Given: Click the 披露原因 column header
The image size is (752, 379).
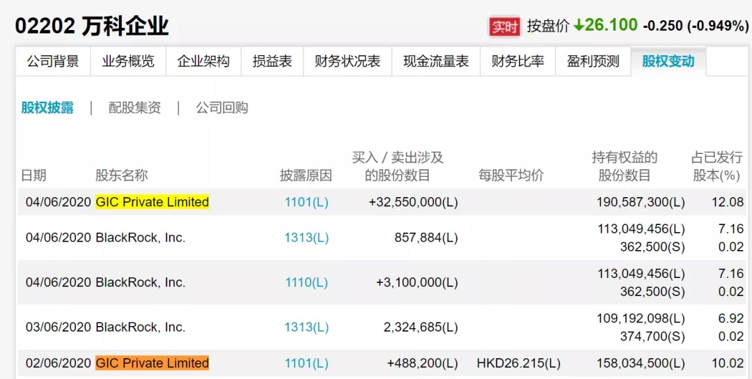Looking at the screenshot, I should point(306,176).
